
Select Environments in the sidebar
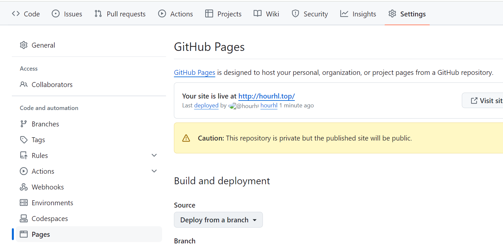coord(52,203)
